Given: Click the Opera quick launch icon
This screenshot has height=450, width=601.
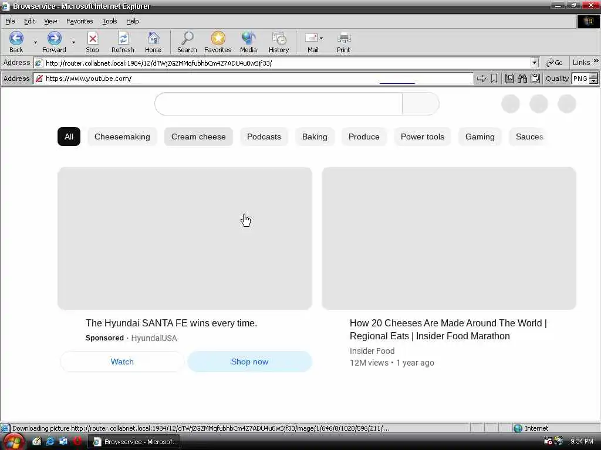Looking at the screenshot, I should pyautogui.click(x=77, y=442).
